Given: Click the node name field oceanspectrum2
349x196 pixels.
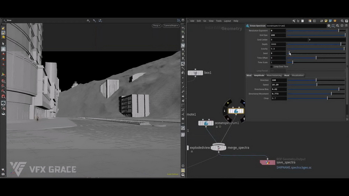Looking at the screenshot, I should click(296, 26).
